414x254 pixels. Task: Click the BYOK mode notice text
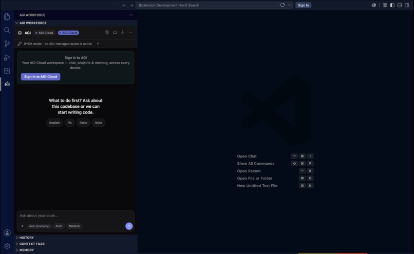[58, 44]
